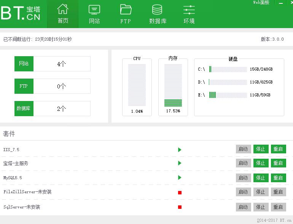Screen dimensions: 293x224
Task: Click the D:\ disk usage bar
Action: [x=228, y=82]
